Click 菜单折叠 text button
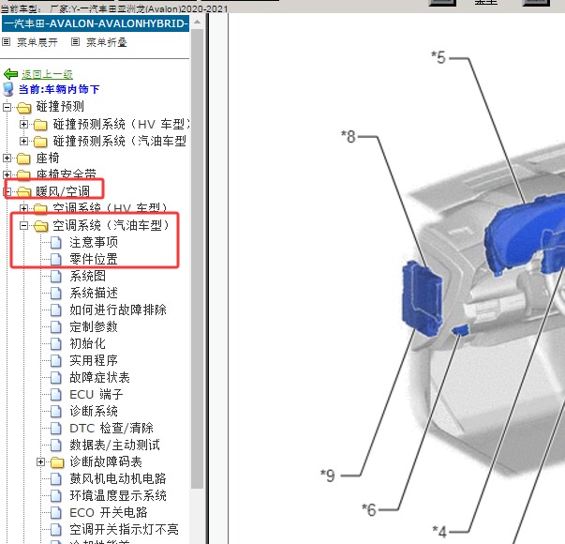 point(106,42)
